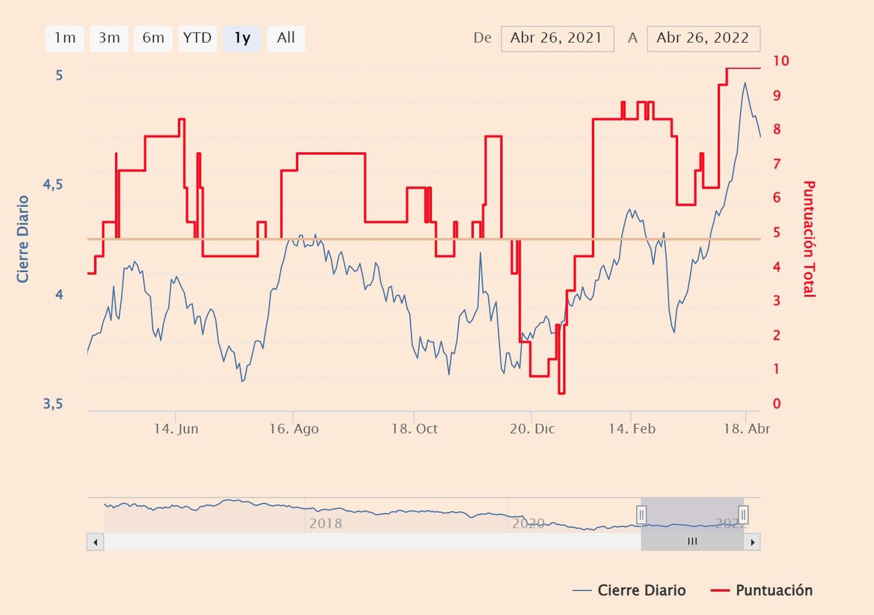Click the 2020 label in navigator
Screen dimensions: 874x615
tap(528, 523)
